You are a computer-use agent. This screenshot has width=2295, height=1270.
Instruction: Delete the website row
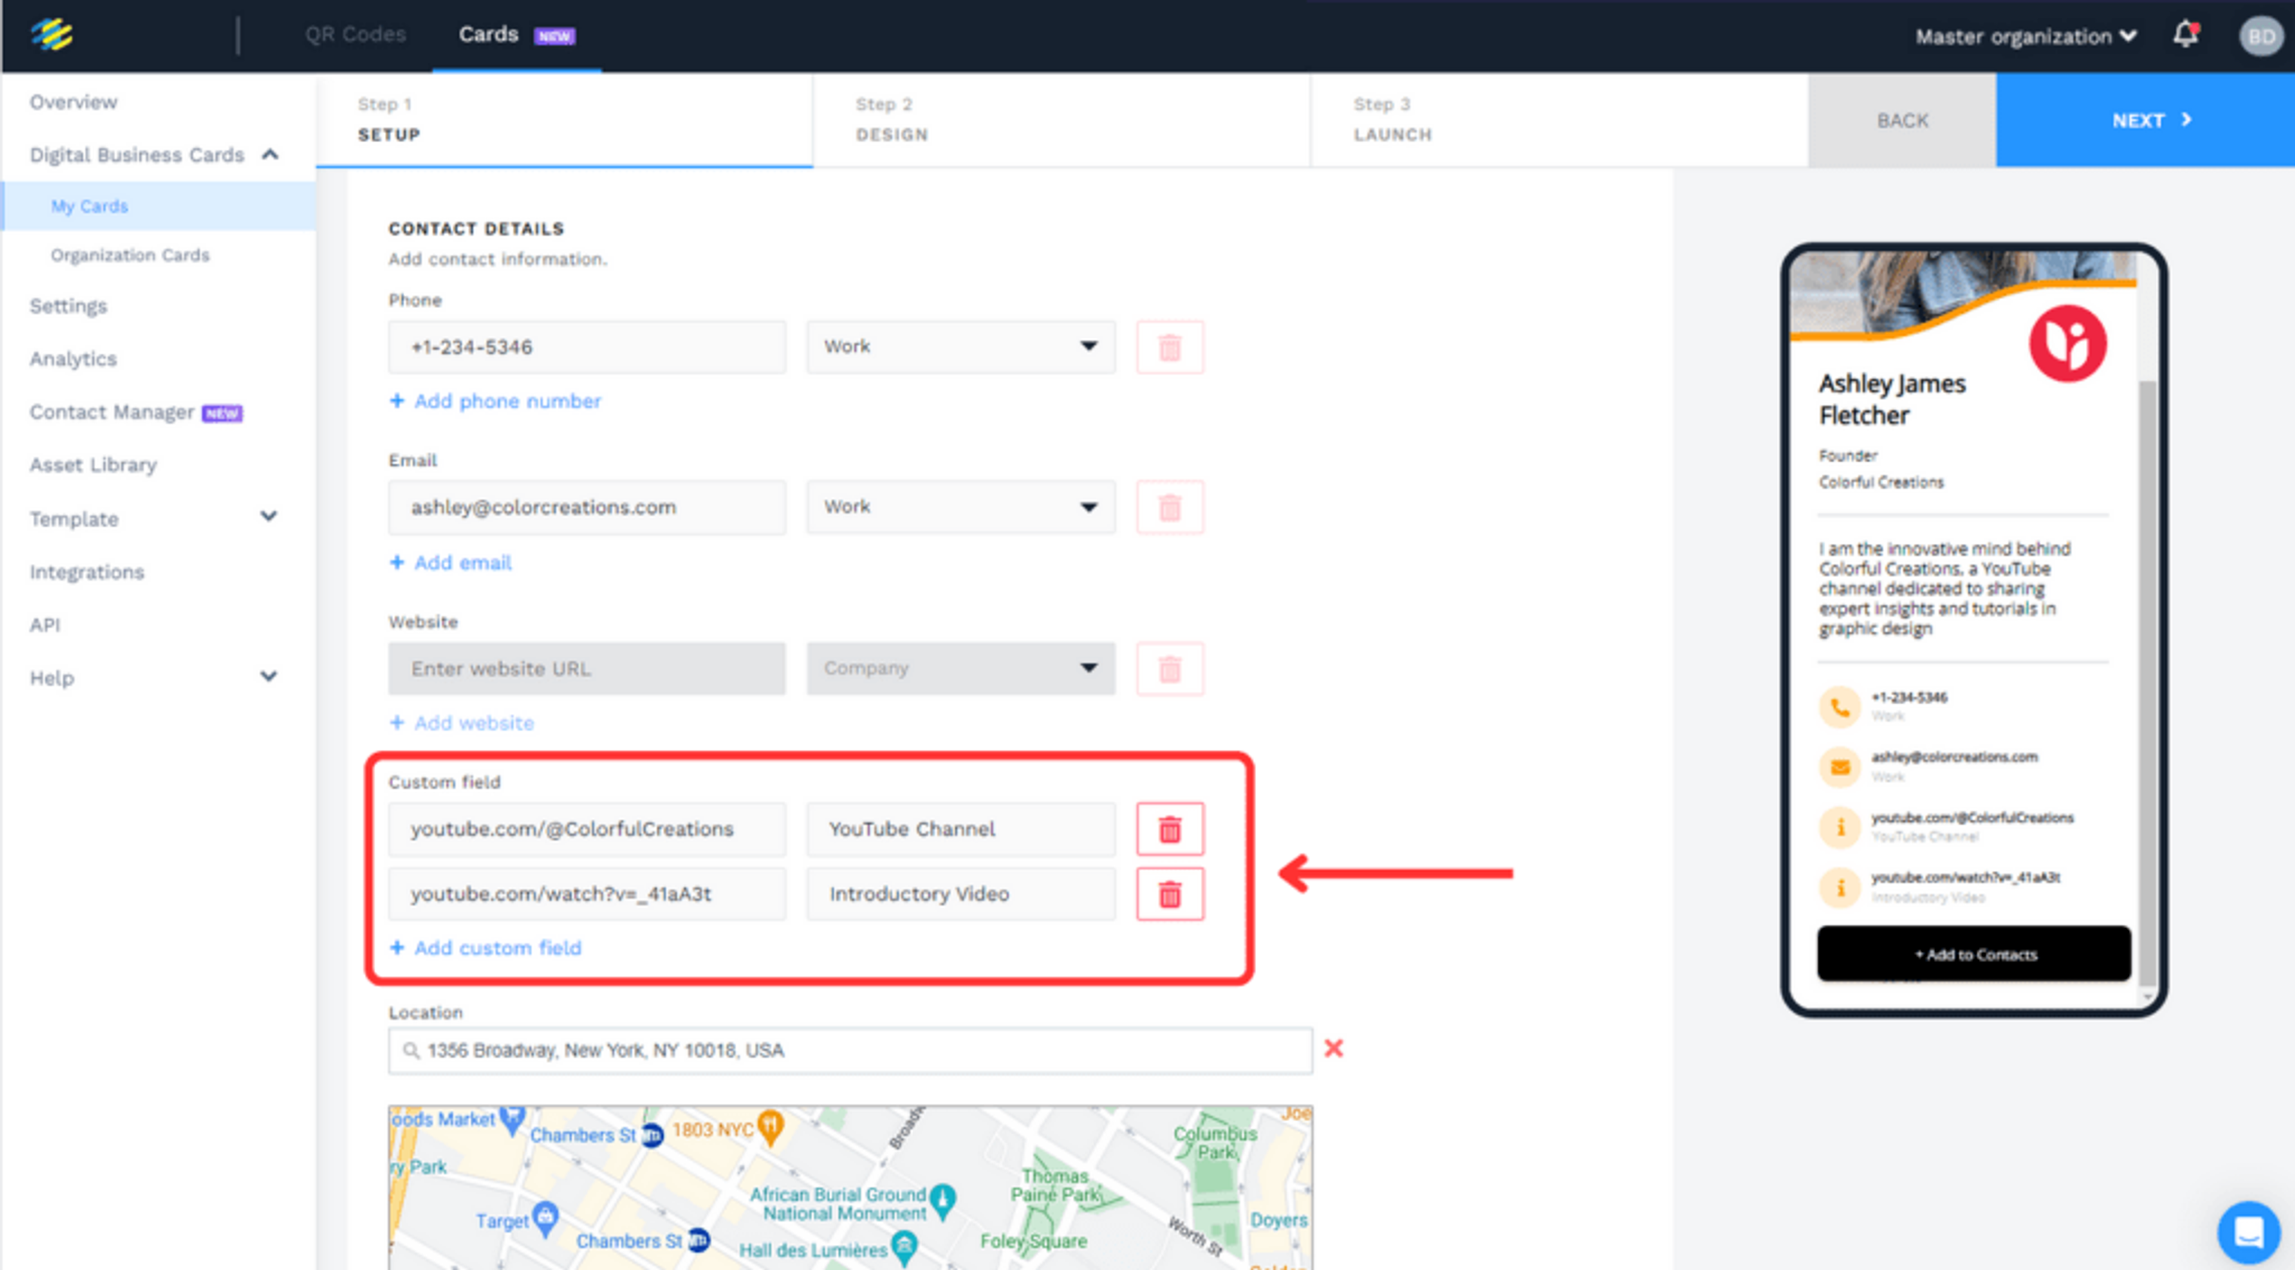1170,668
